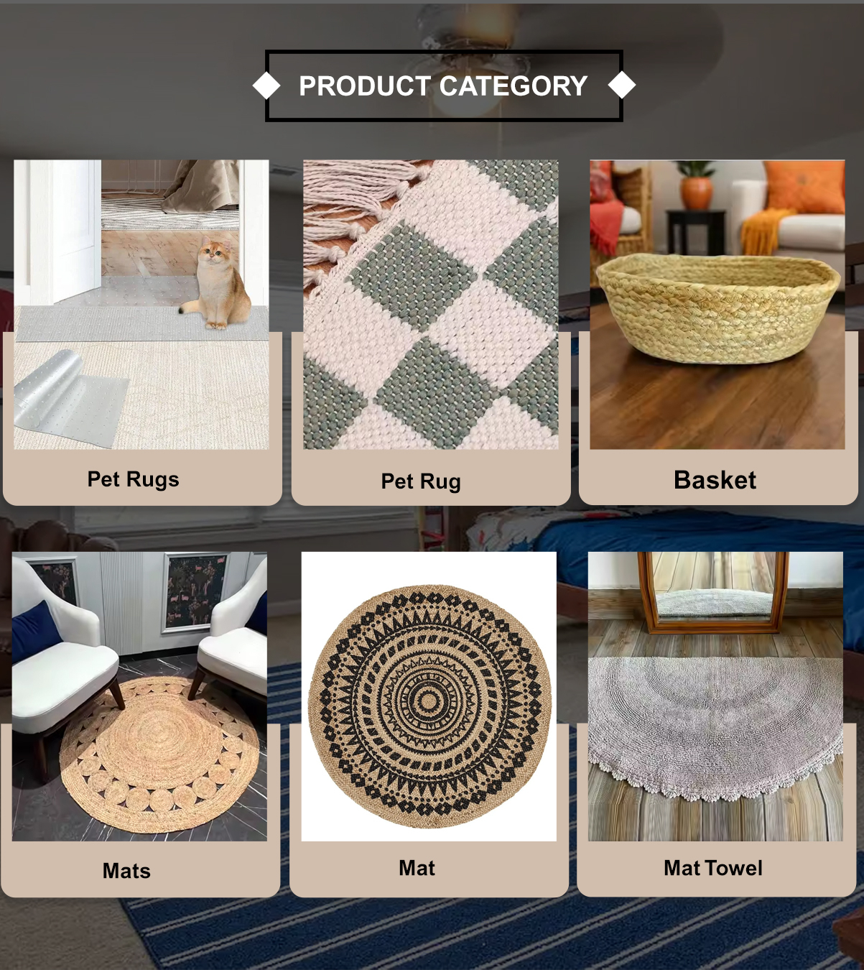Open the round jute rug with chairs image
Viewport: 864px width, 970px height.
tap(139, 696)
